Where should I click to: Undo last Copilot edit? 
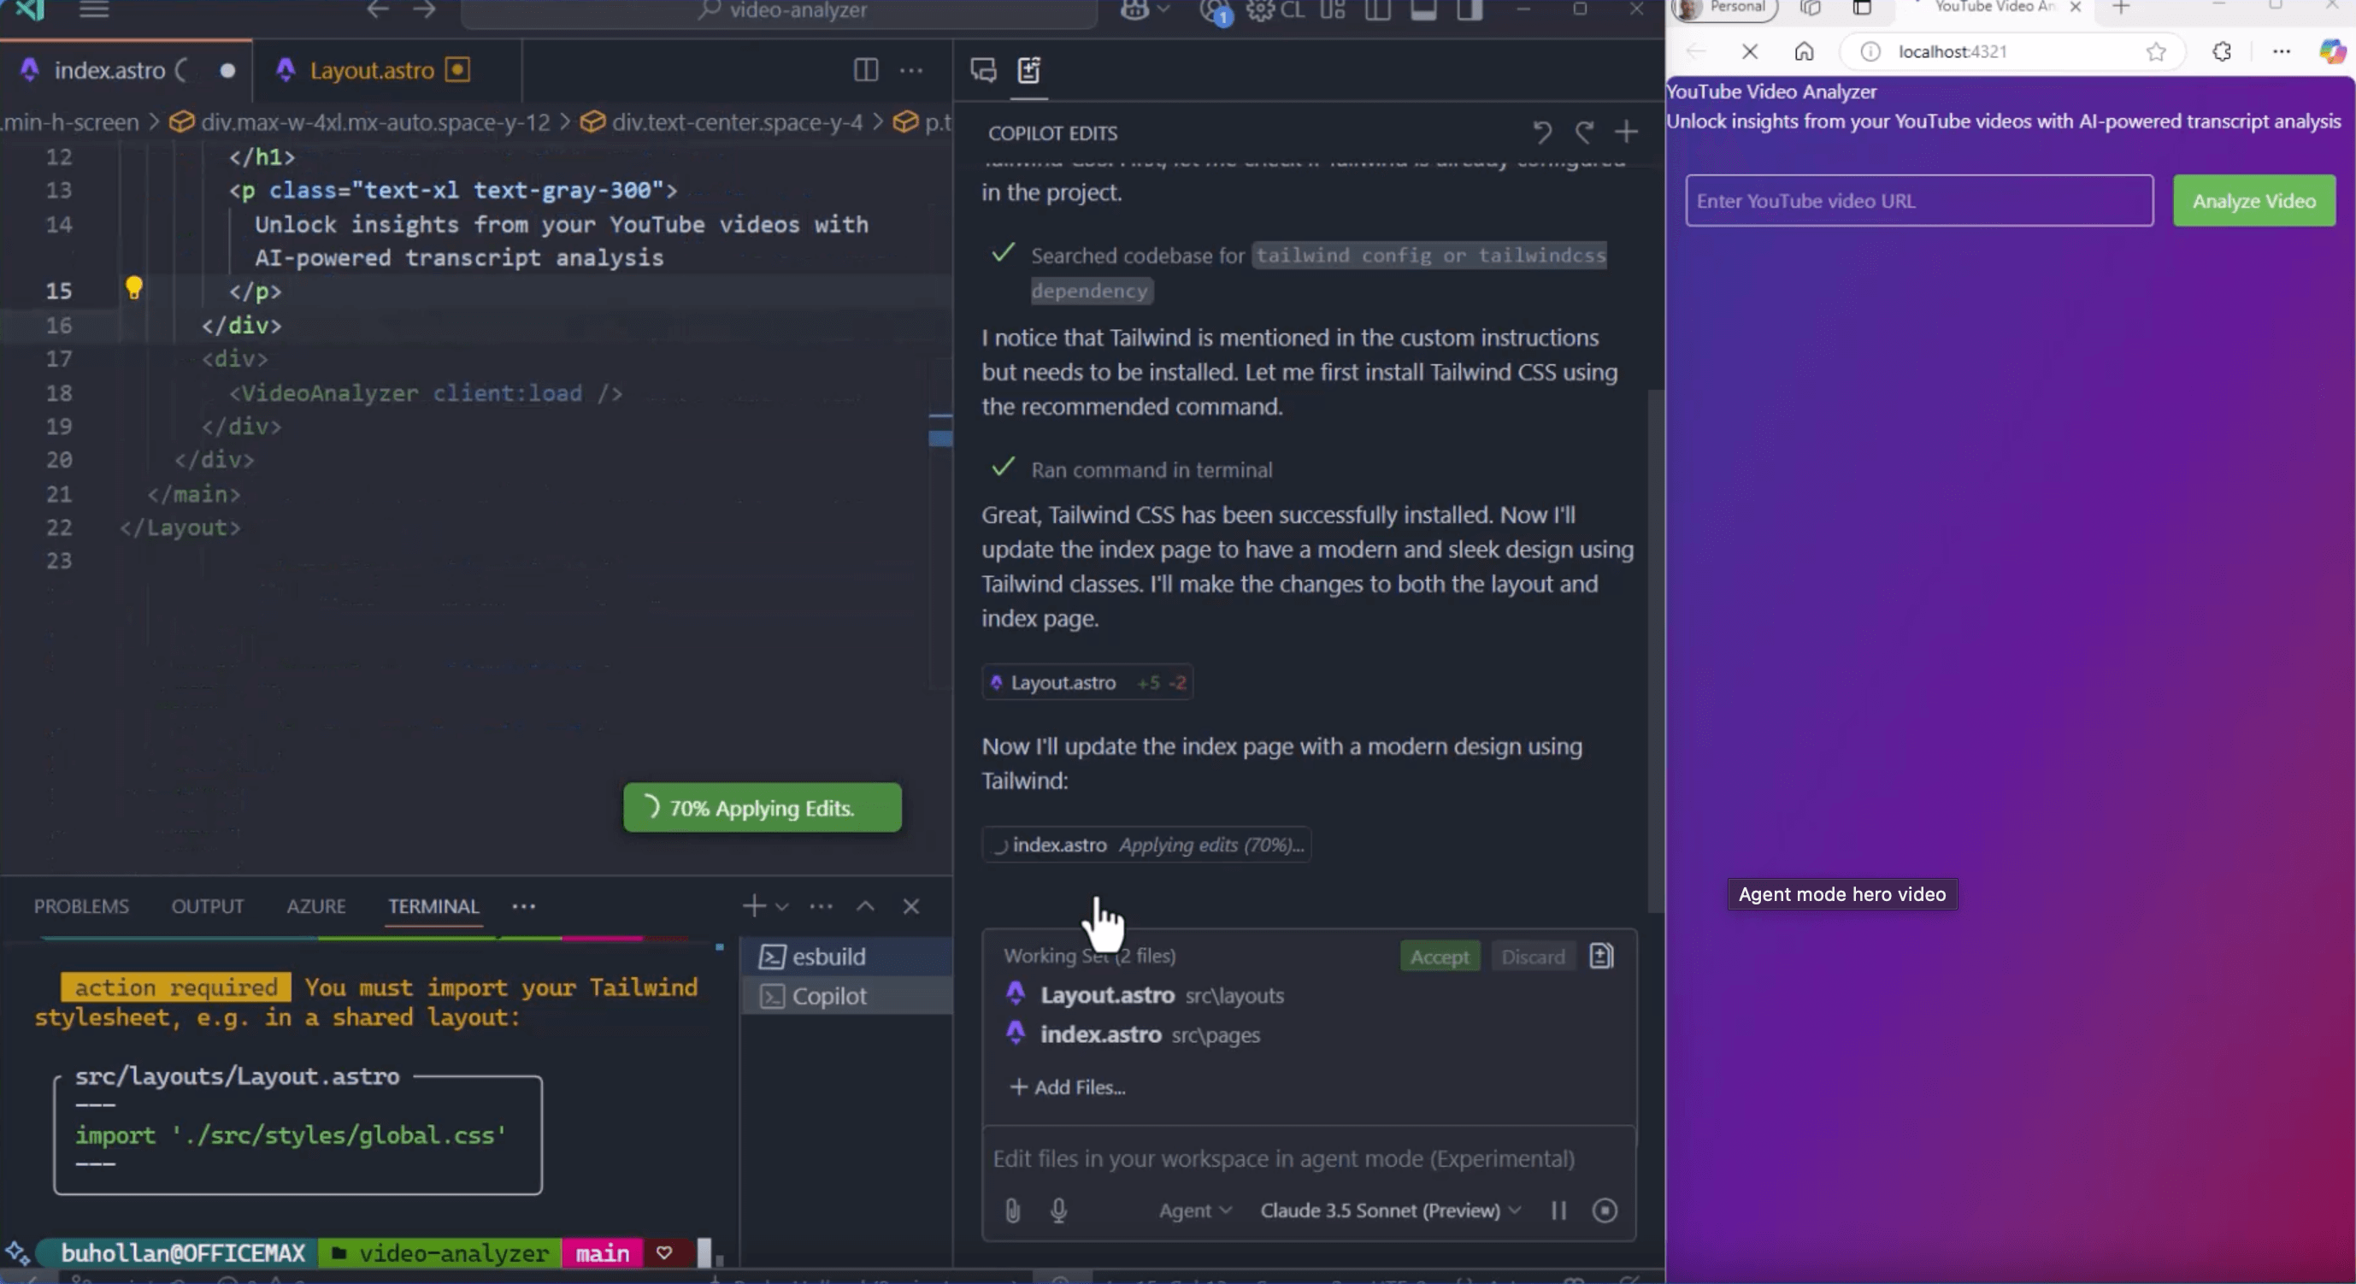(1542, 133)
